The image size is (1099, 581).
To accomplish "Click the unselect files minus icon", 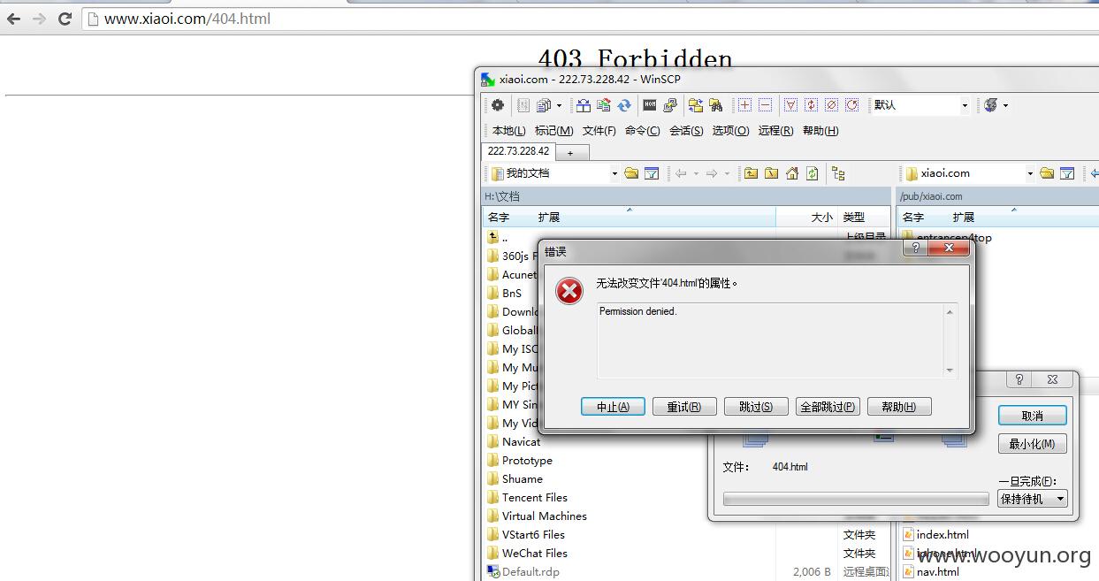I will tap(766, 105).
